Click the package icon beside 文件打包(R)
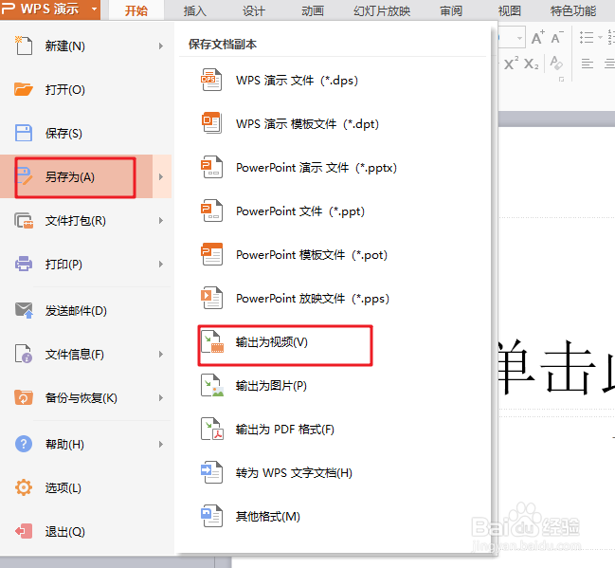Screen dimensions: 615x568 (x=24, y=221)
